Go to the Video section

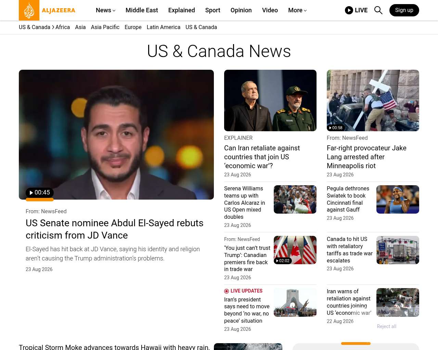(270, 10)
